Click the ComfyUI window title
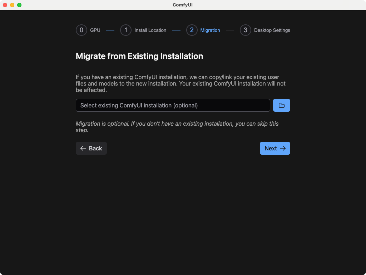Viewport: 366px width, 275px height. (183, 5)
